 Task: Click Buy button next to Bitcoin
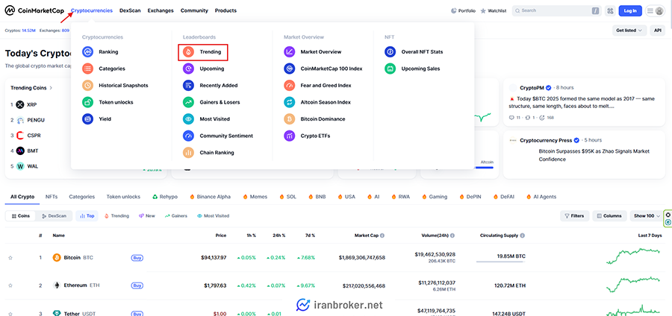[x=137, y=258]
